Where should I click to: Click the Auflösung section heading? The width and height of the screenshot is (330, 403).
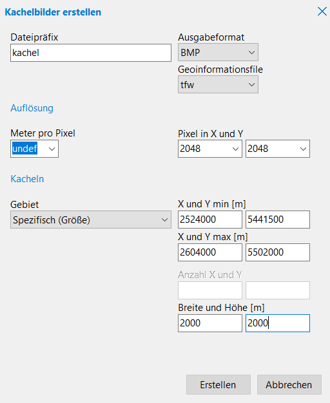32,108
